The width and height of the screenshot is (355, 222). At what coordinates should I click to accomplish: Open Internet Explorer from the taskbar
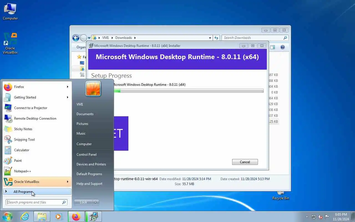tap(25, 216)
